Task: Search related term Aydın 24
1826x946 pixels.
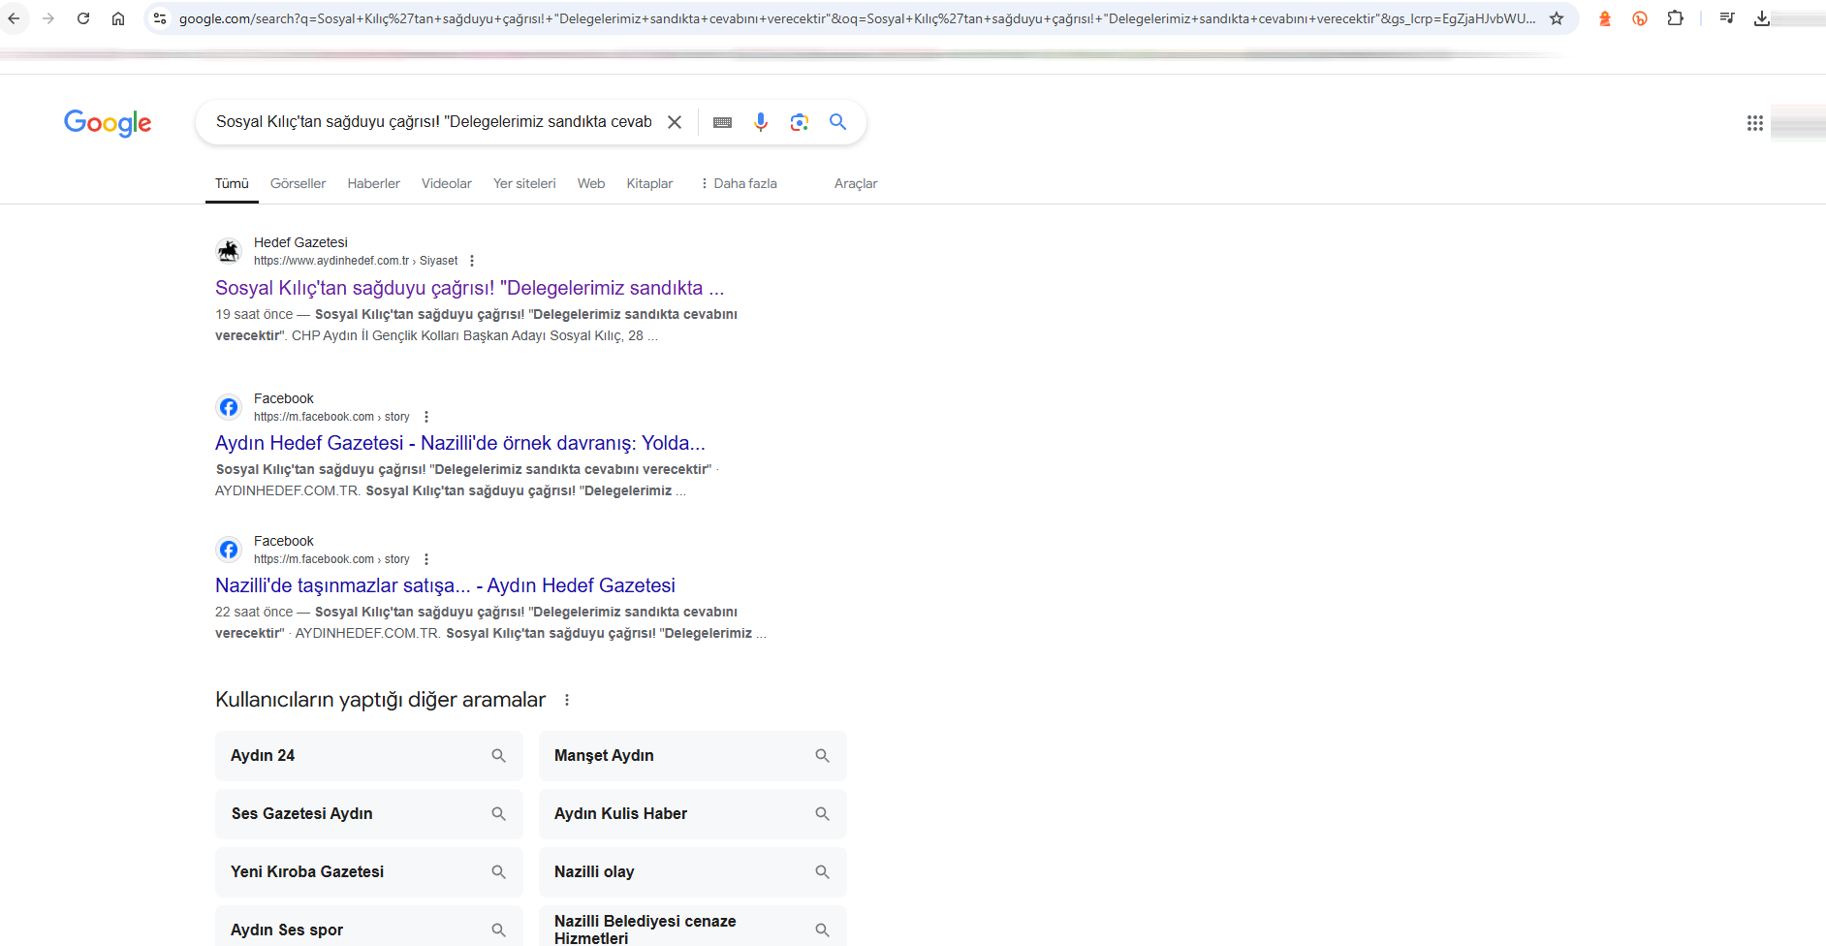Action: tap(368, 756)
